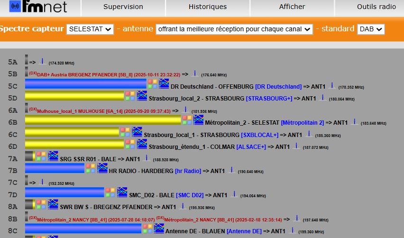
Task: Click the four-color grid icon on row 7A
Action: (41, 156)
